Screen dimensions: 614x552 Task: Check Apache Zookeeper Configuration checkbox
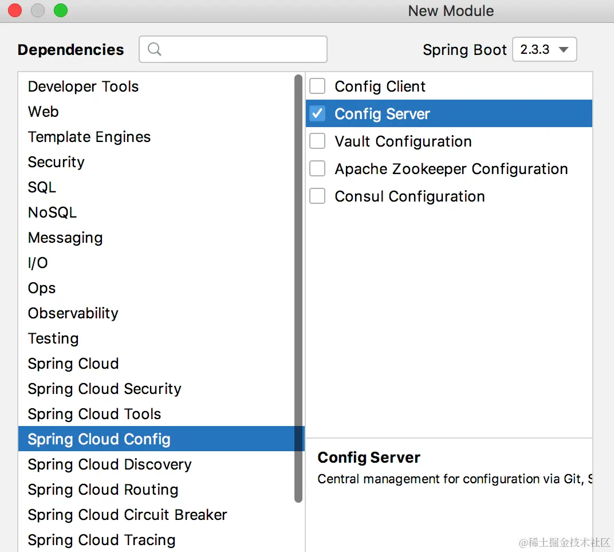317,168
